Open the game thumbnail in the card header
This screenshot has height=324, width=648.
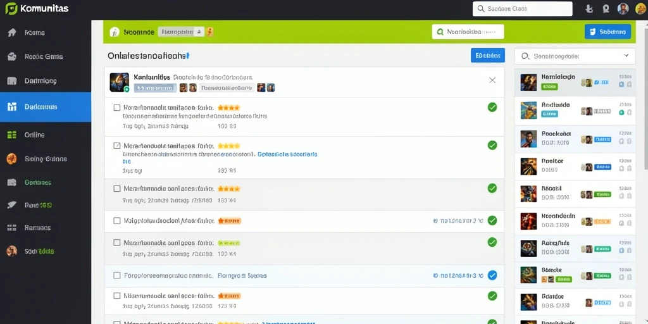point(120,82)
